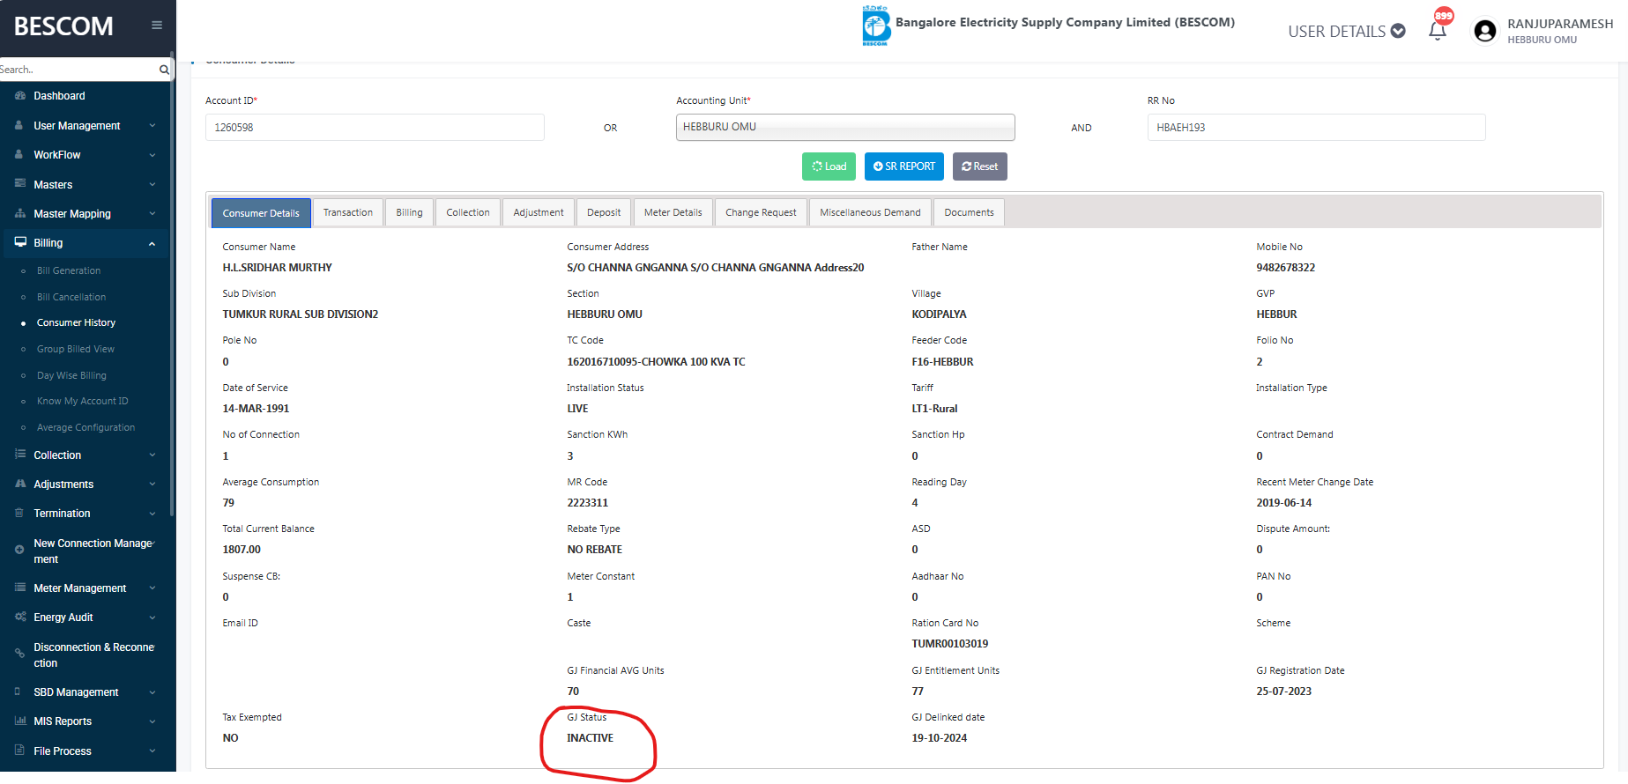This screenshot has width=1628, height=784.
Task: Open the notifications bell icon
Action: click(x=1438, y=31)
